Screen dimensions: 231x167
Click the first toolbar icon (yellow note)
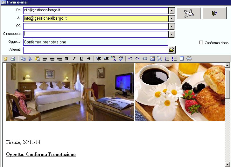(x=6, y=59)
